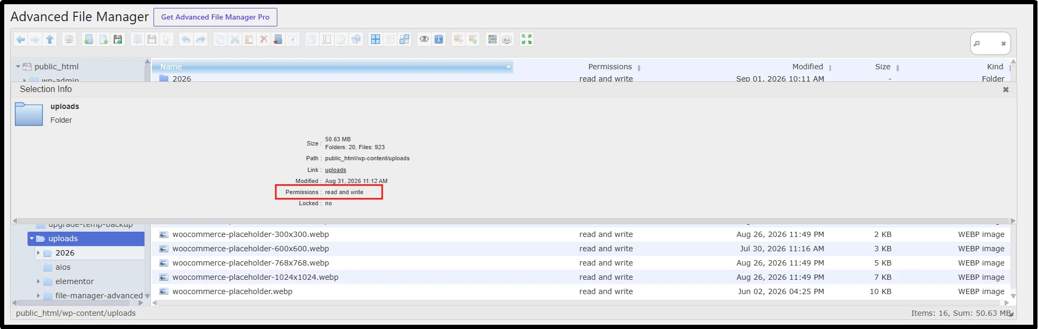This screenshot has width=1038, height=329.
Task: Select woocommerce-placeholder-600x600.webp file
Action: tap(581, 249)
